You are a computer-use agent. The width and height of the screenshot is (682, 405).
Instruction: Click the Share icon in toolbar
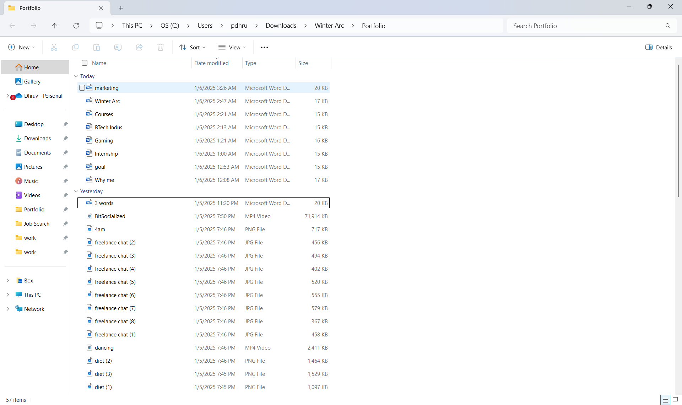click(x=139, y=47)
